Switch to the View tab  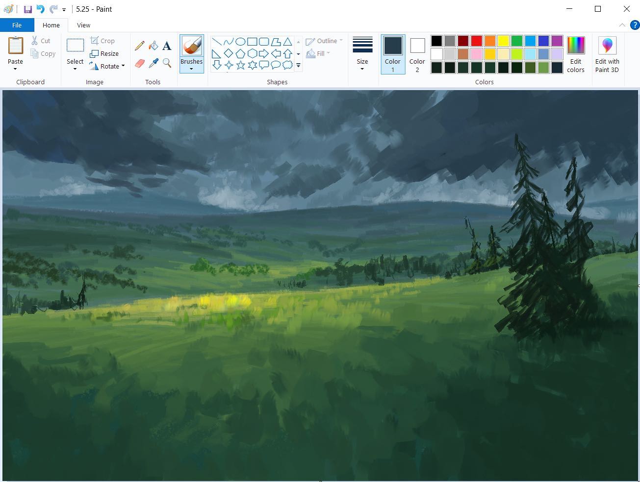83,25
